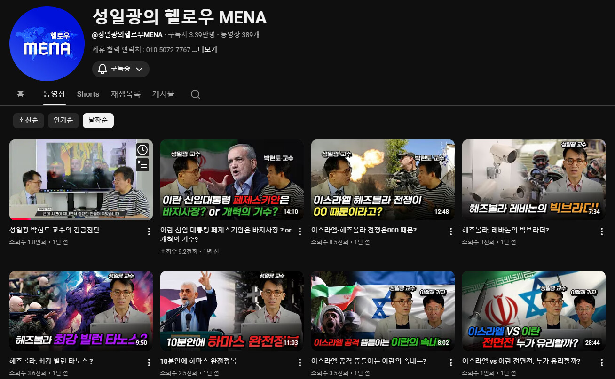Select the 동영상 tab
The height and width of the screenshot is (379, 615).
[54, 94]
